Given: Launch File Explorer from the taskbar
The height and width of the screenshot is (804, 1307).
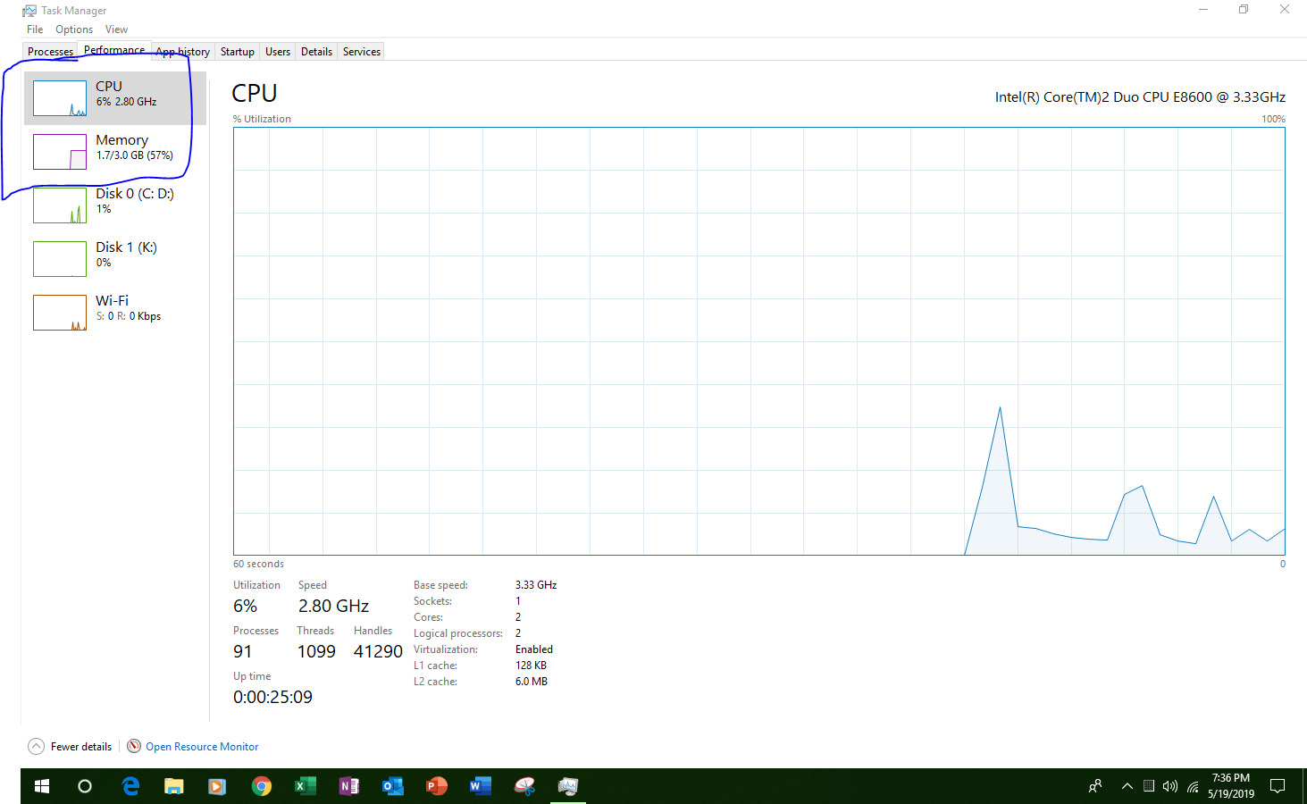Looking at the screenshot, I should pyautogui.click(x=173, y=786).
